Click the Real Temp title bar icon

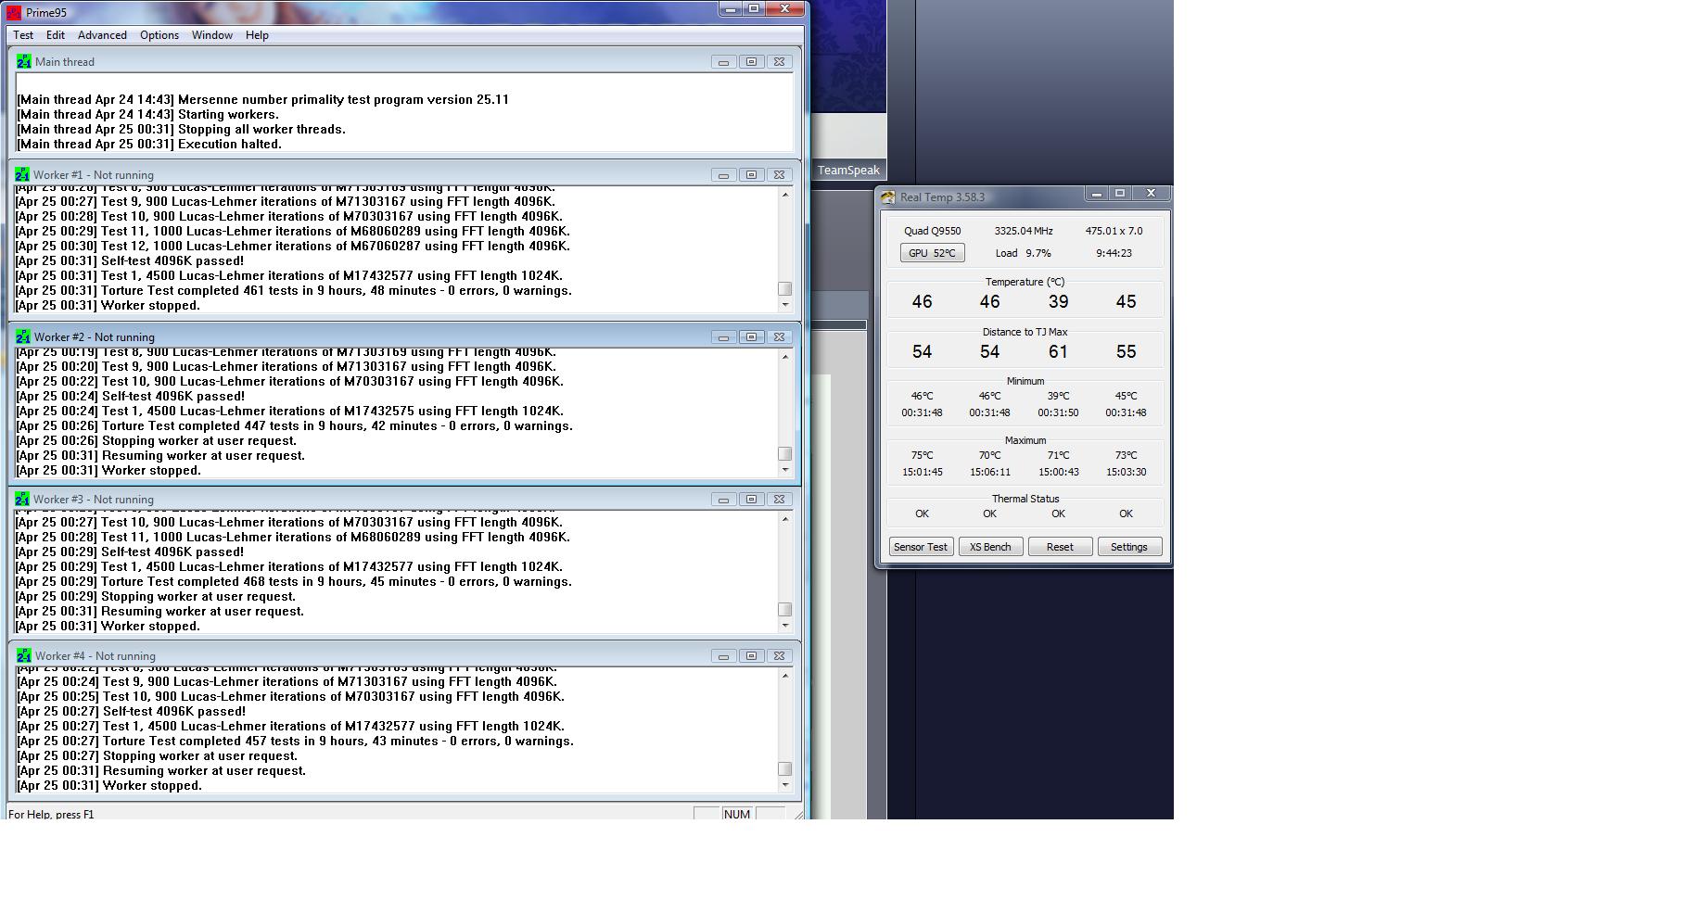[x=887, y=197]
